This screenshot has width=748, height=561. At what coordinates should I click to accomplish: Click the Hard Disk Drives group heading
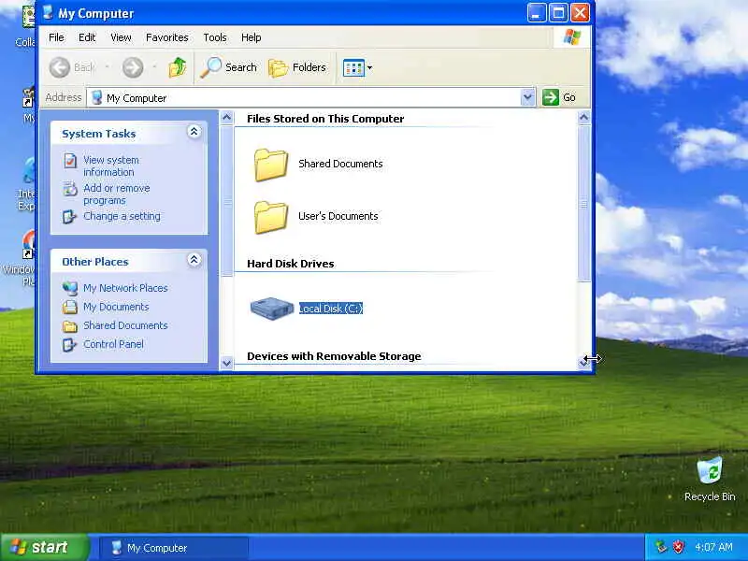pos(291,264)
